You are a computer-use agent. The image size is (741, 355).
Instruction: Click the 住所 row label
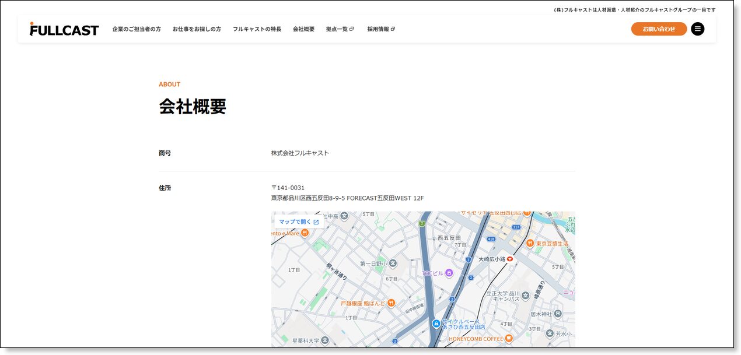[x=165, y=188]
